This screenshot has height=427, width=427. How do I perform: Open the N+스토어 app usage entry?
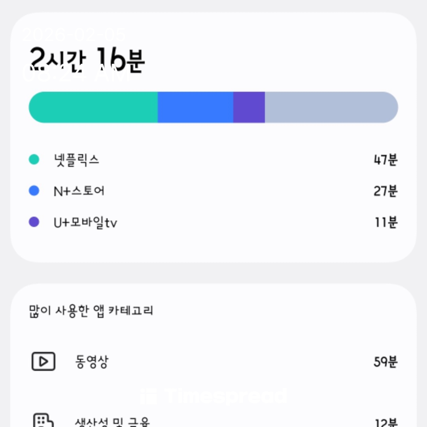point(79,191)
